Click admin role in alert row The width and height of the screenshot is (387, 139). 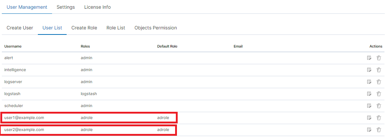click(86, 58)
